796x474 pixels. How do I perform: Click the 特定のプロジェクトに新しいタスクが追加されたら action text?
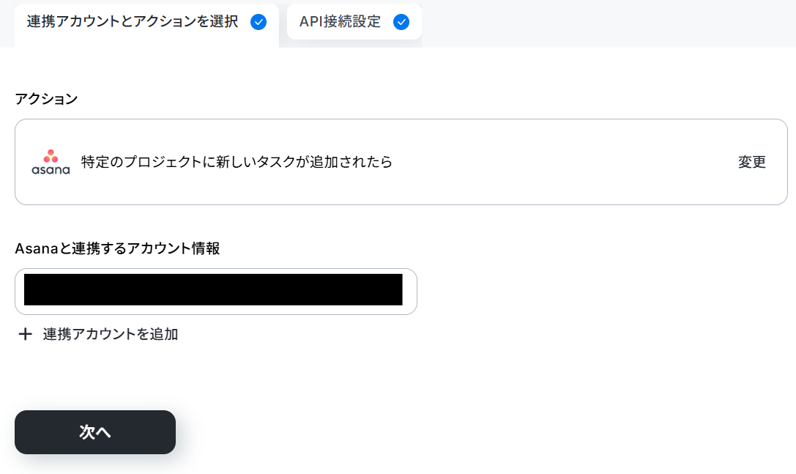tap(237, 162)
